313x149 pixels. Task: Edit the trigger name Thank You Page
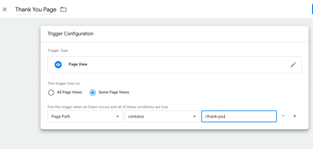click(36, 10)
